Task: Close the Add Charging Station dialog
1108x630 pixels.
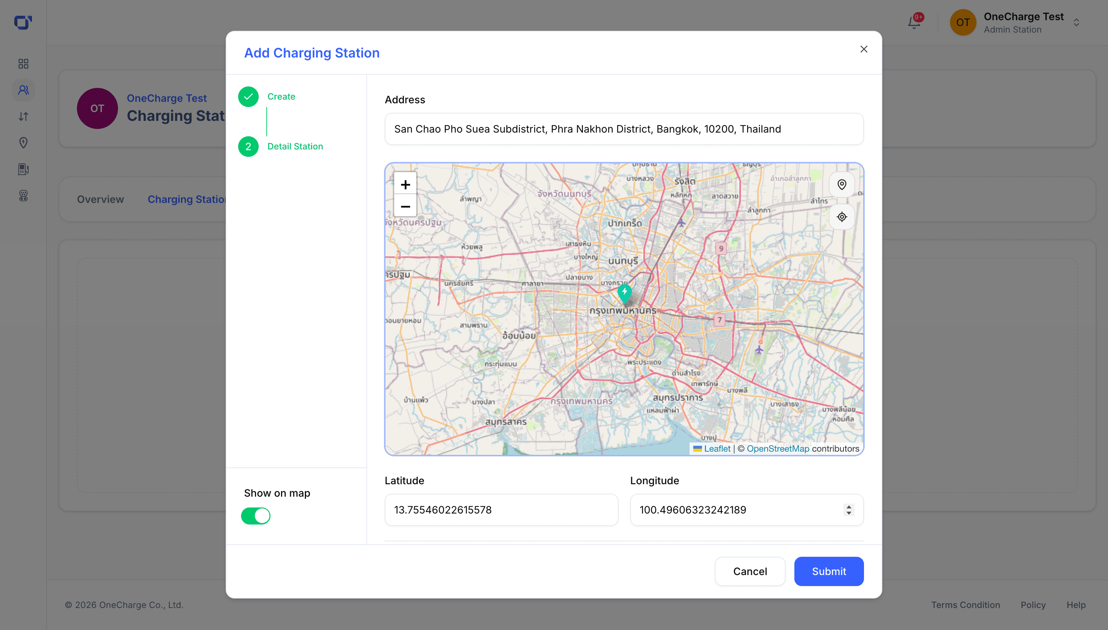Action: [x=864, y=49]
